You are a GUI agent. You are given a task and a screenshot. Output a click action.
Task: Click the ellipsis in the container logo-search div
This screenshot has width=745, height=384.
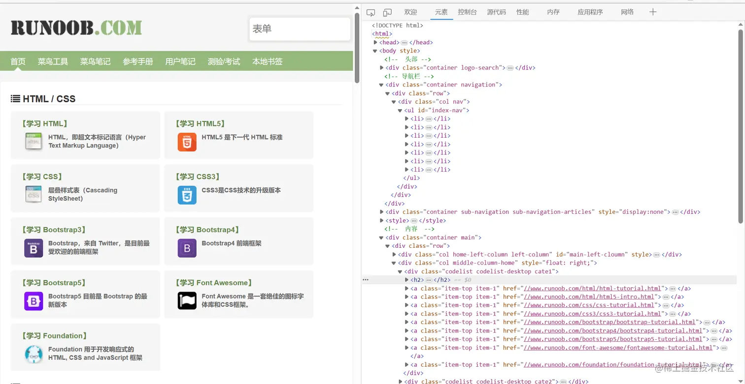click(510, 68)
